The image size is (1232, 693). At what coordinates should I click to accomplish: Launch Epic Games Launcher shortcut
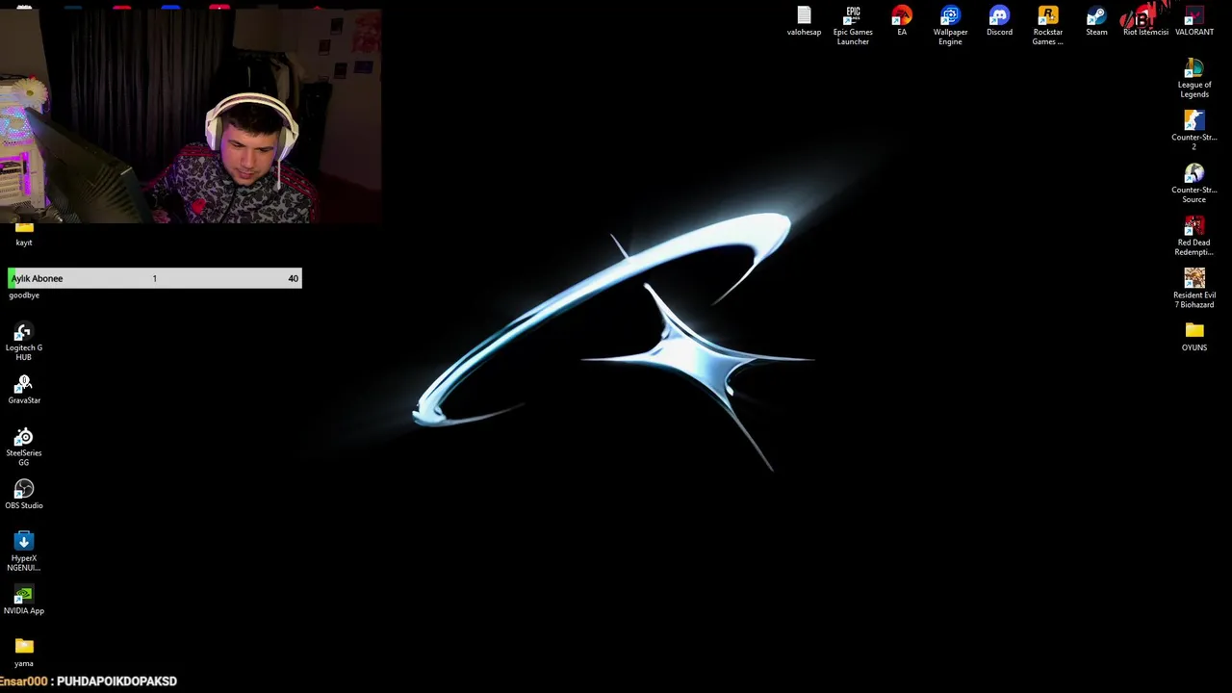853,26
